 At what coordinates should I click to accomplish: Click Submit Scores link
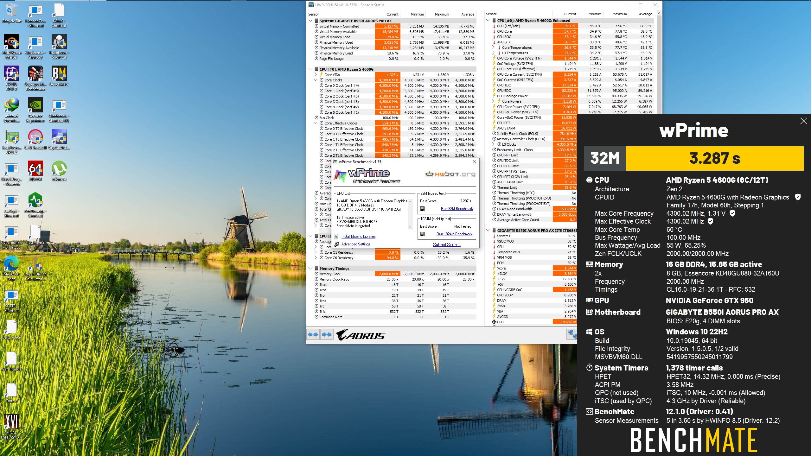(447, 244)
